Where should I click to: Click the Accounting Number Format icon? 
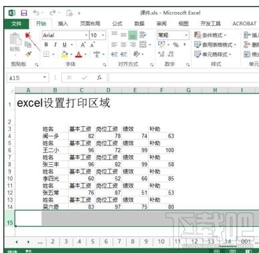162,45
